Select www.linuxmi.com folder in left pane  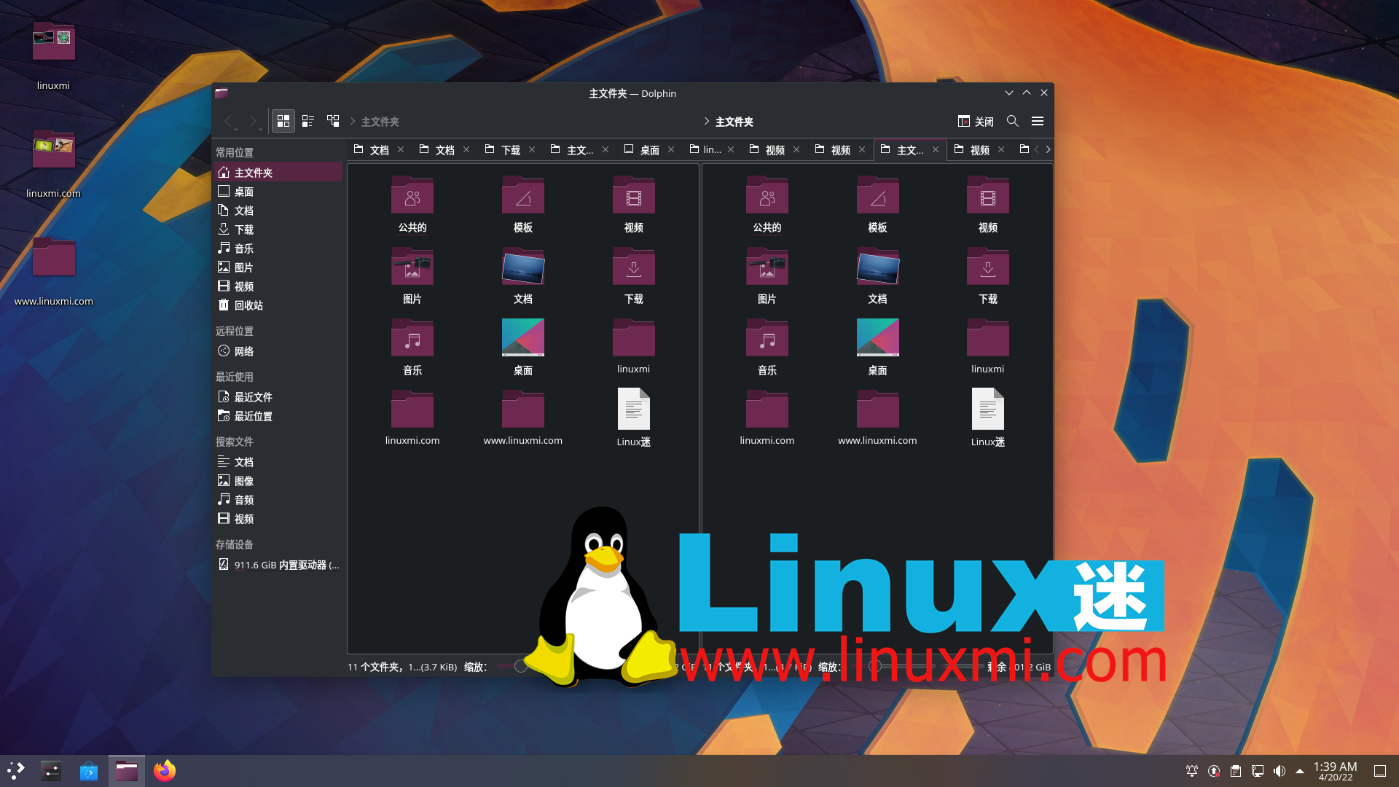[x=523, y=418]
